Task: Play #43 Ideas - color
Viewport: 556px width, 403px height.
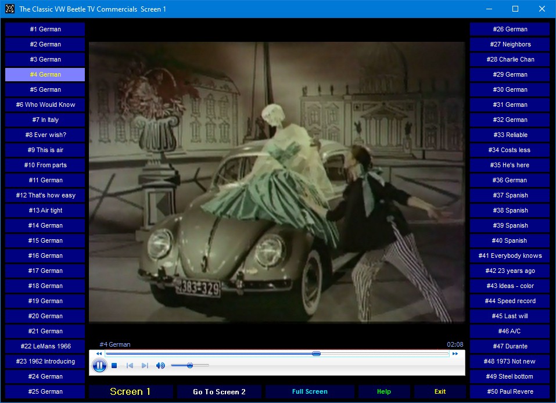Action: click(510, 286)
